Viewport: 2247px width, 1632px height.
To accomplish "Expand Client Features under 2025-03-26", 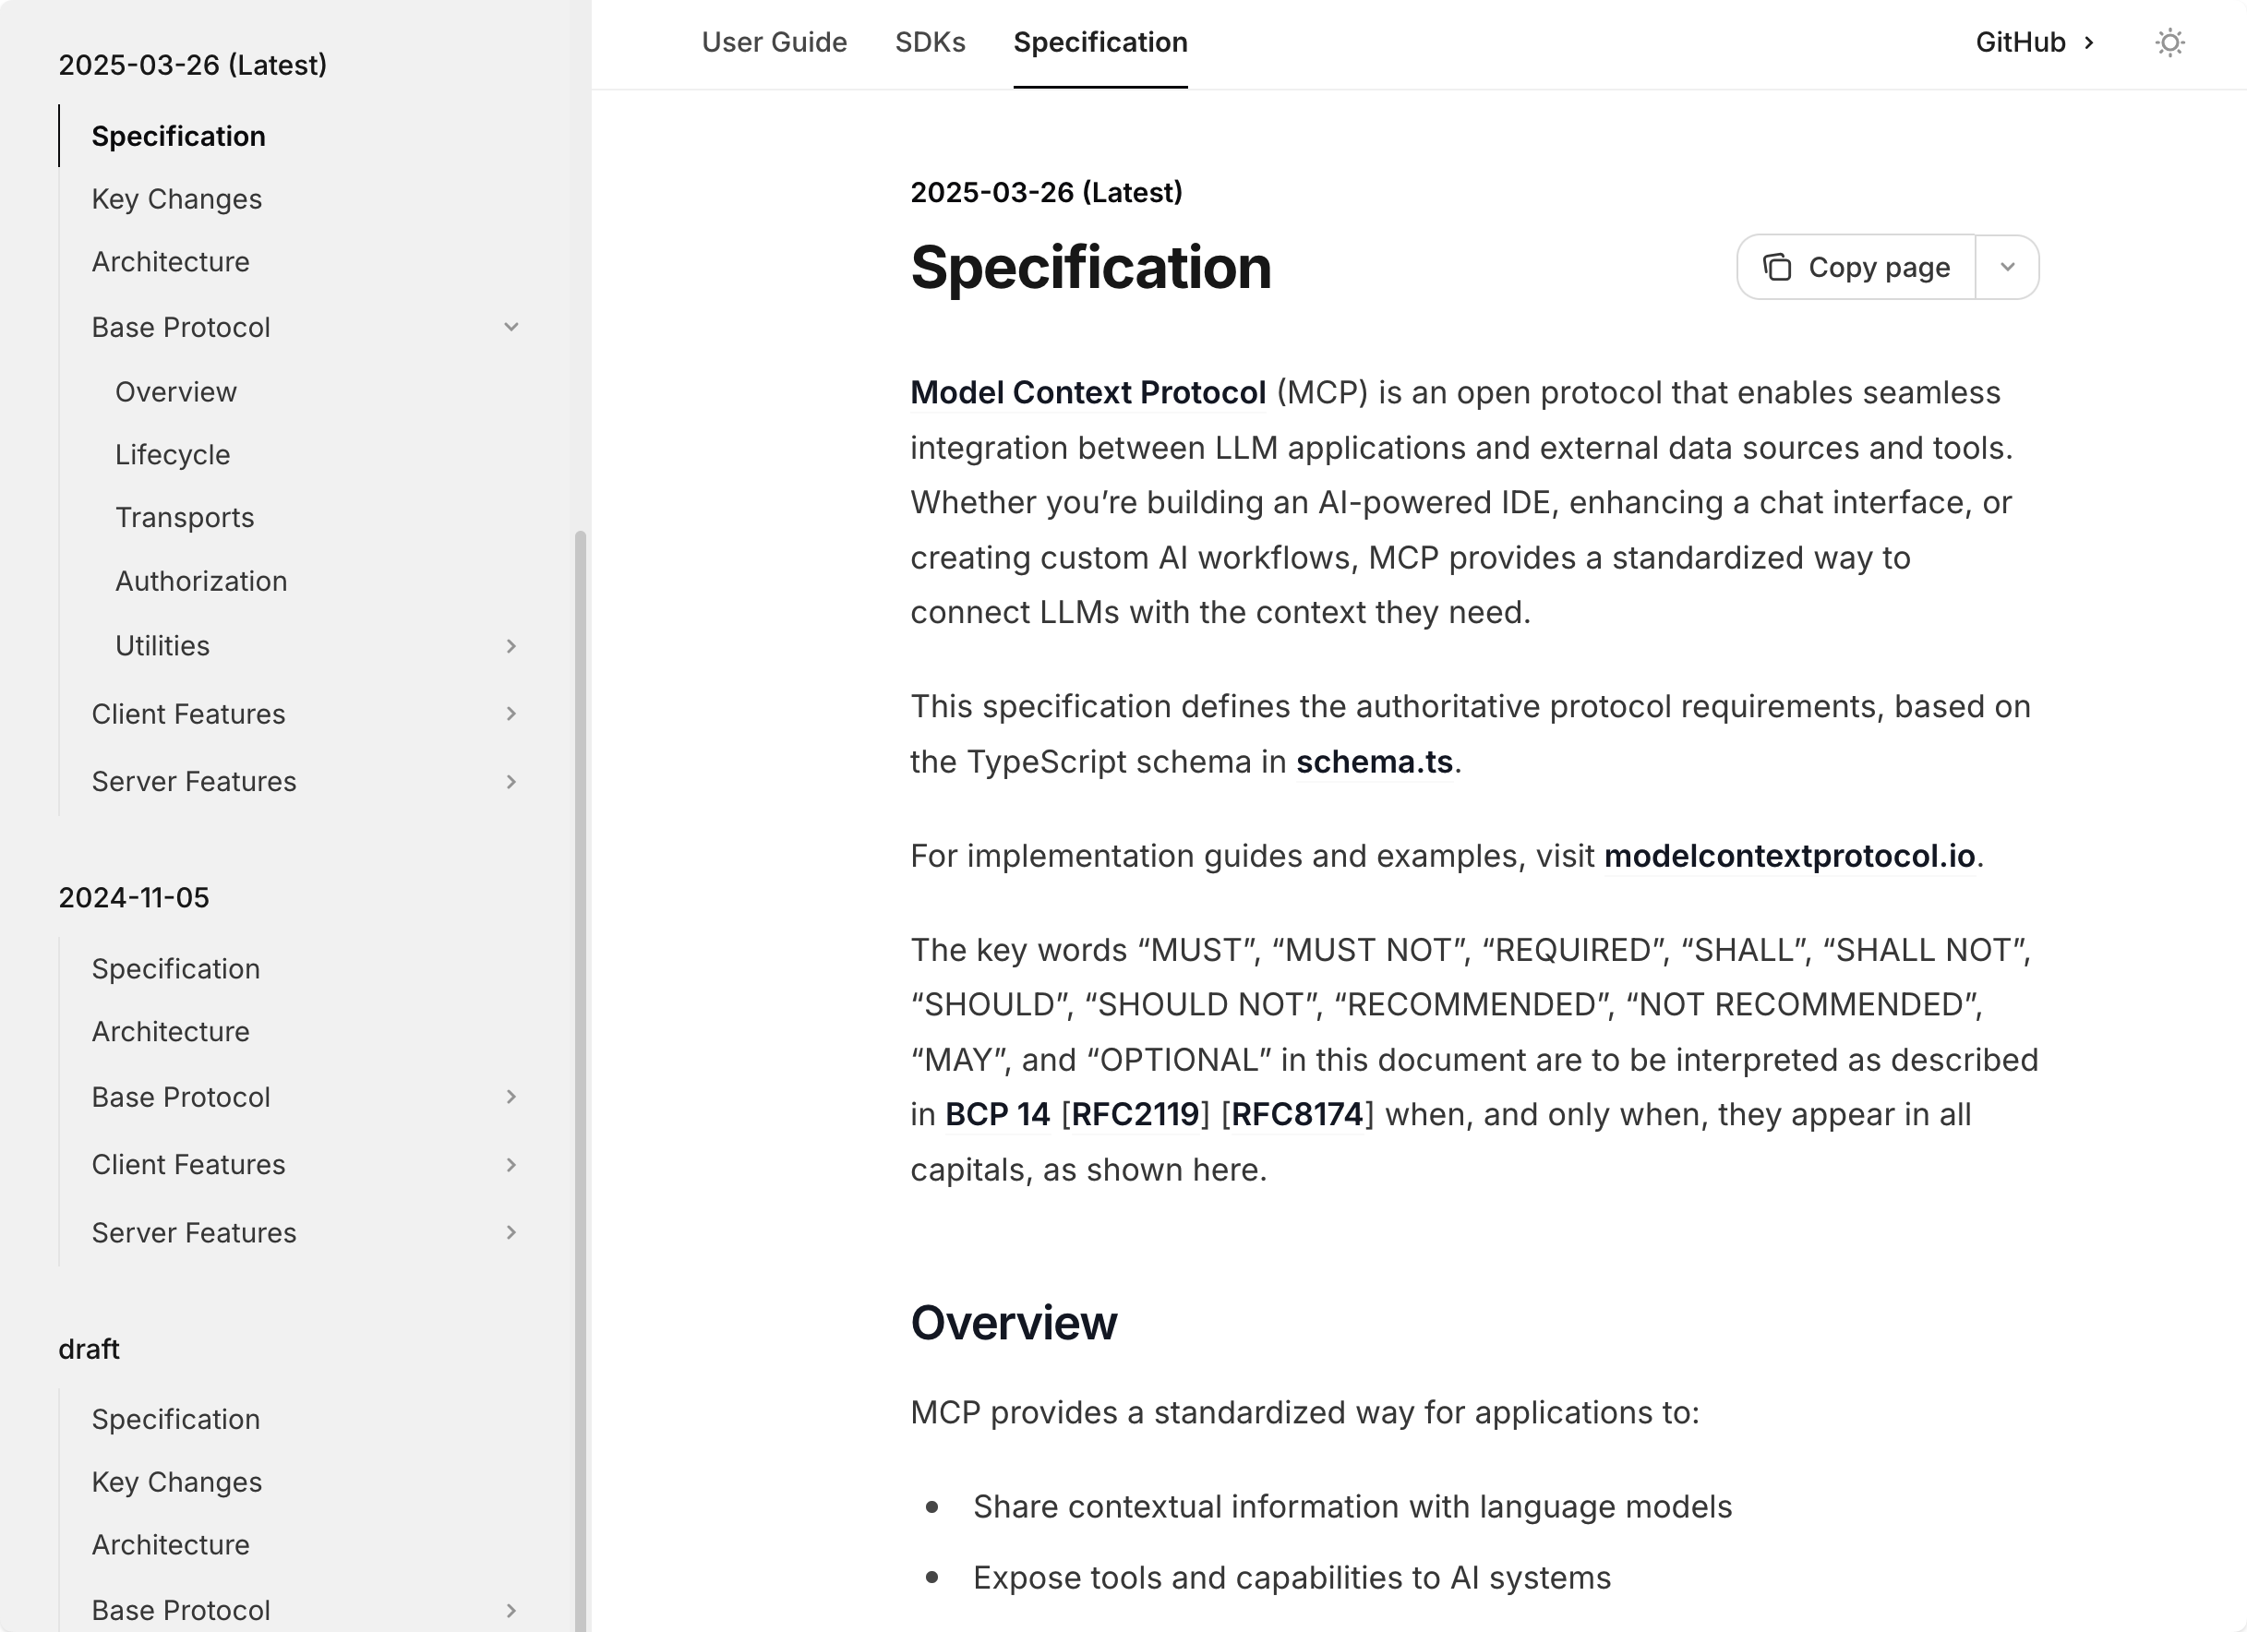I will (x=511, y=714).
